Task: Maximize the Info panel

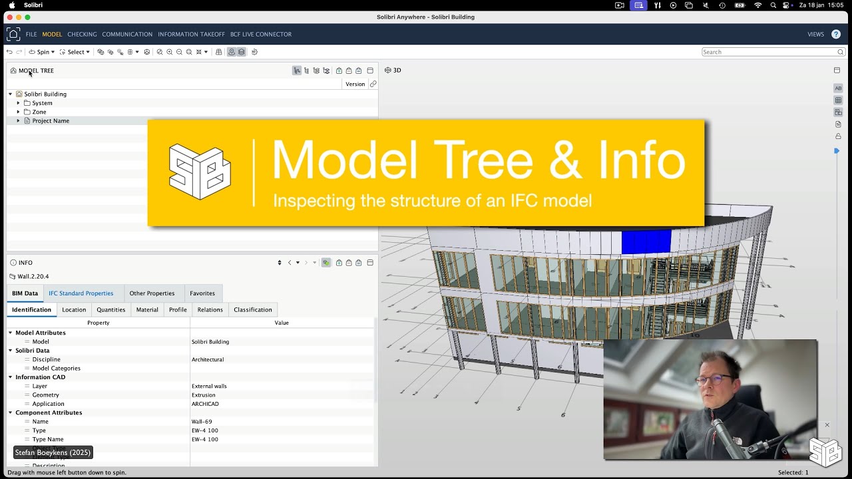Action: coord(370,263)
